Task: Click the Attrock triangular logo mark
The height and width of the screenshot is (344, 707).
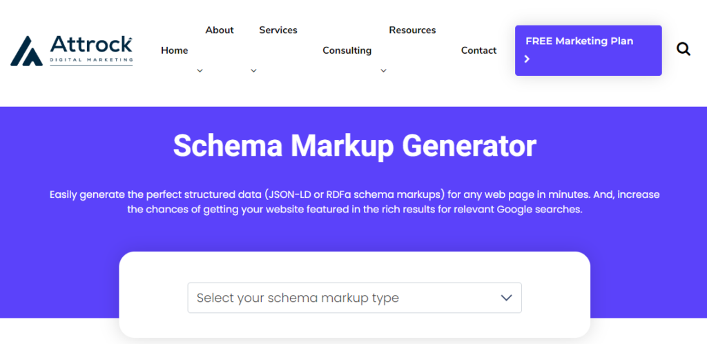Action: pos(27,50)
